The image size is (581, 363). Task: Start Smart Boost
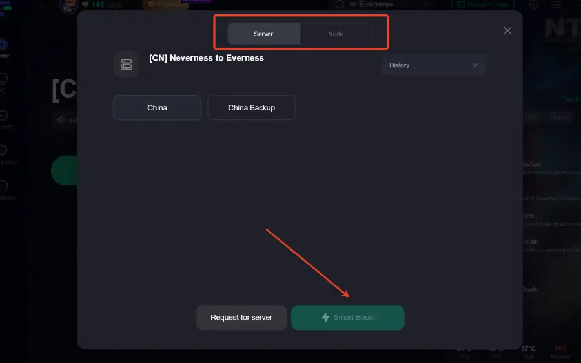tap(347, 318)
